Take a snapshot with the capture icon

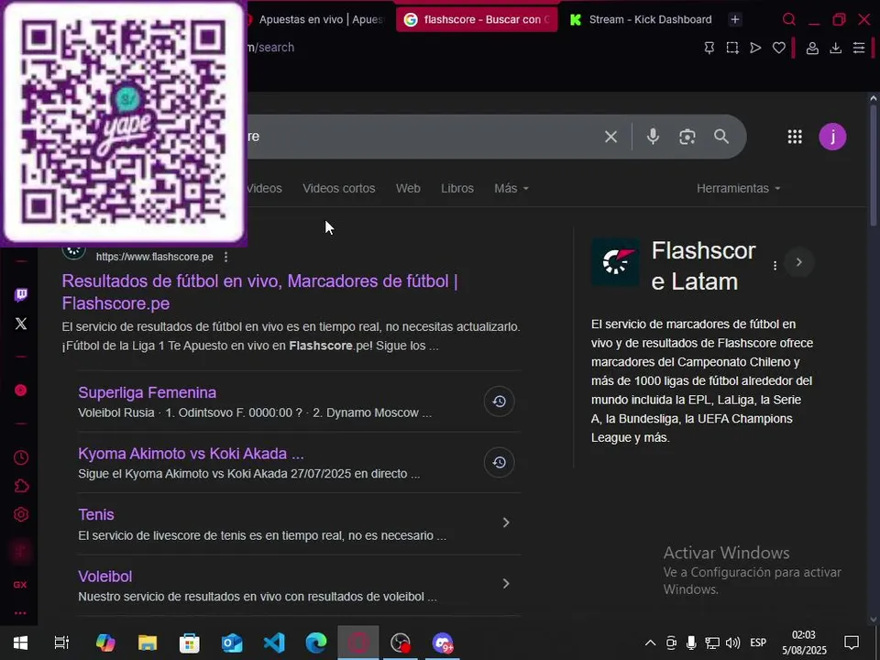click(732, 48)
